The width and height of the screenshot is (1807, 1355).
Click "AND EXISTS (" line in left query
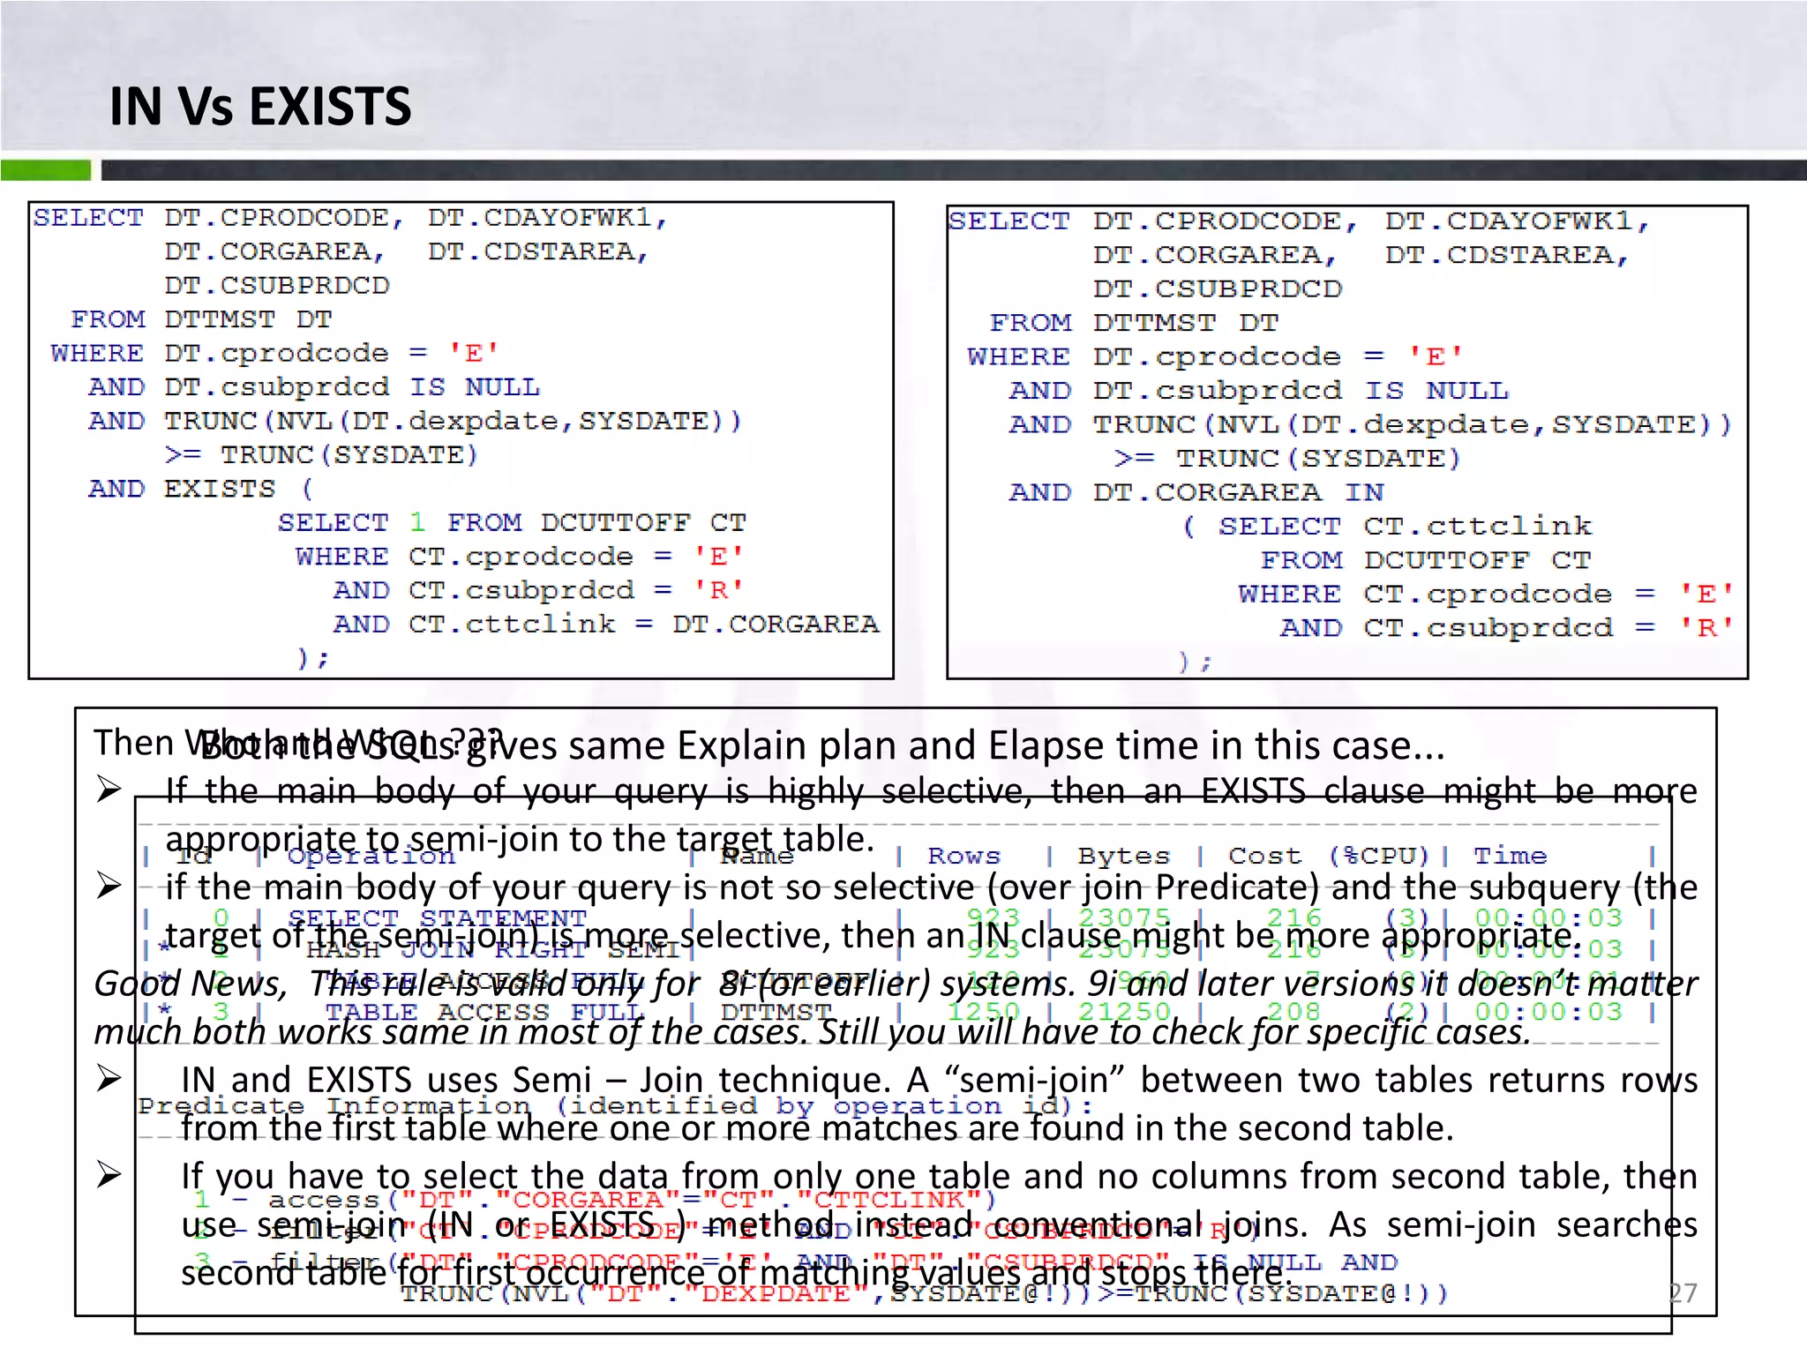pos(200,489)
